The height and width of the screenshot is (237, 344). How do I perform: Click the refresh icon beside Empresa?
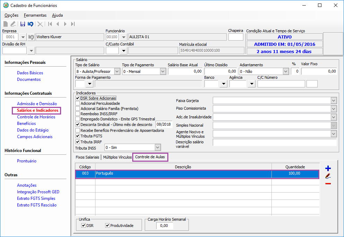tap(31, 37)
